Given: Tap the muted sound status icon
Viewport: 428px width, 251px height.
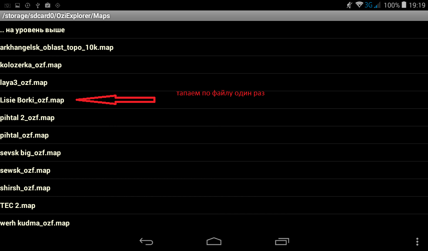Looking at the screenshot, I should coord(349,5).
